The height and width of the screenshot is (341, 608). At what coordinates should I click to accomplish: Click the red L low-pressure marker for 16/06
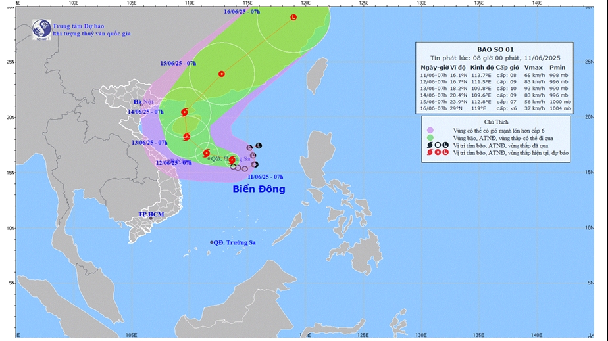[293, 18]
